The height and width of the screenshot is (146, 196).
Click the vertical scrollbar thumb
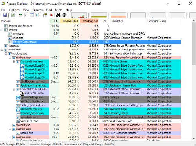[x=194, y=44]
